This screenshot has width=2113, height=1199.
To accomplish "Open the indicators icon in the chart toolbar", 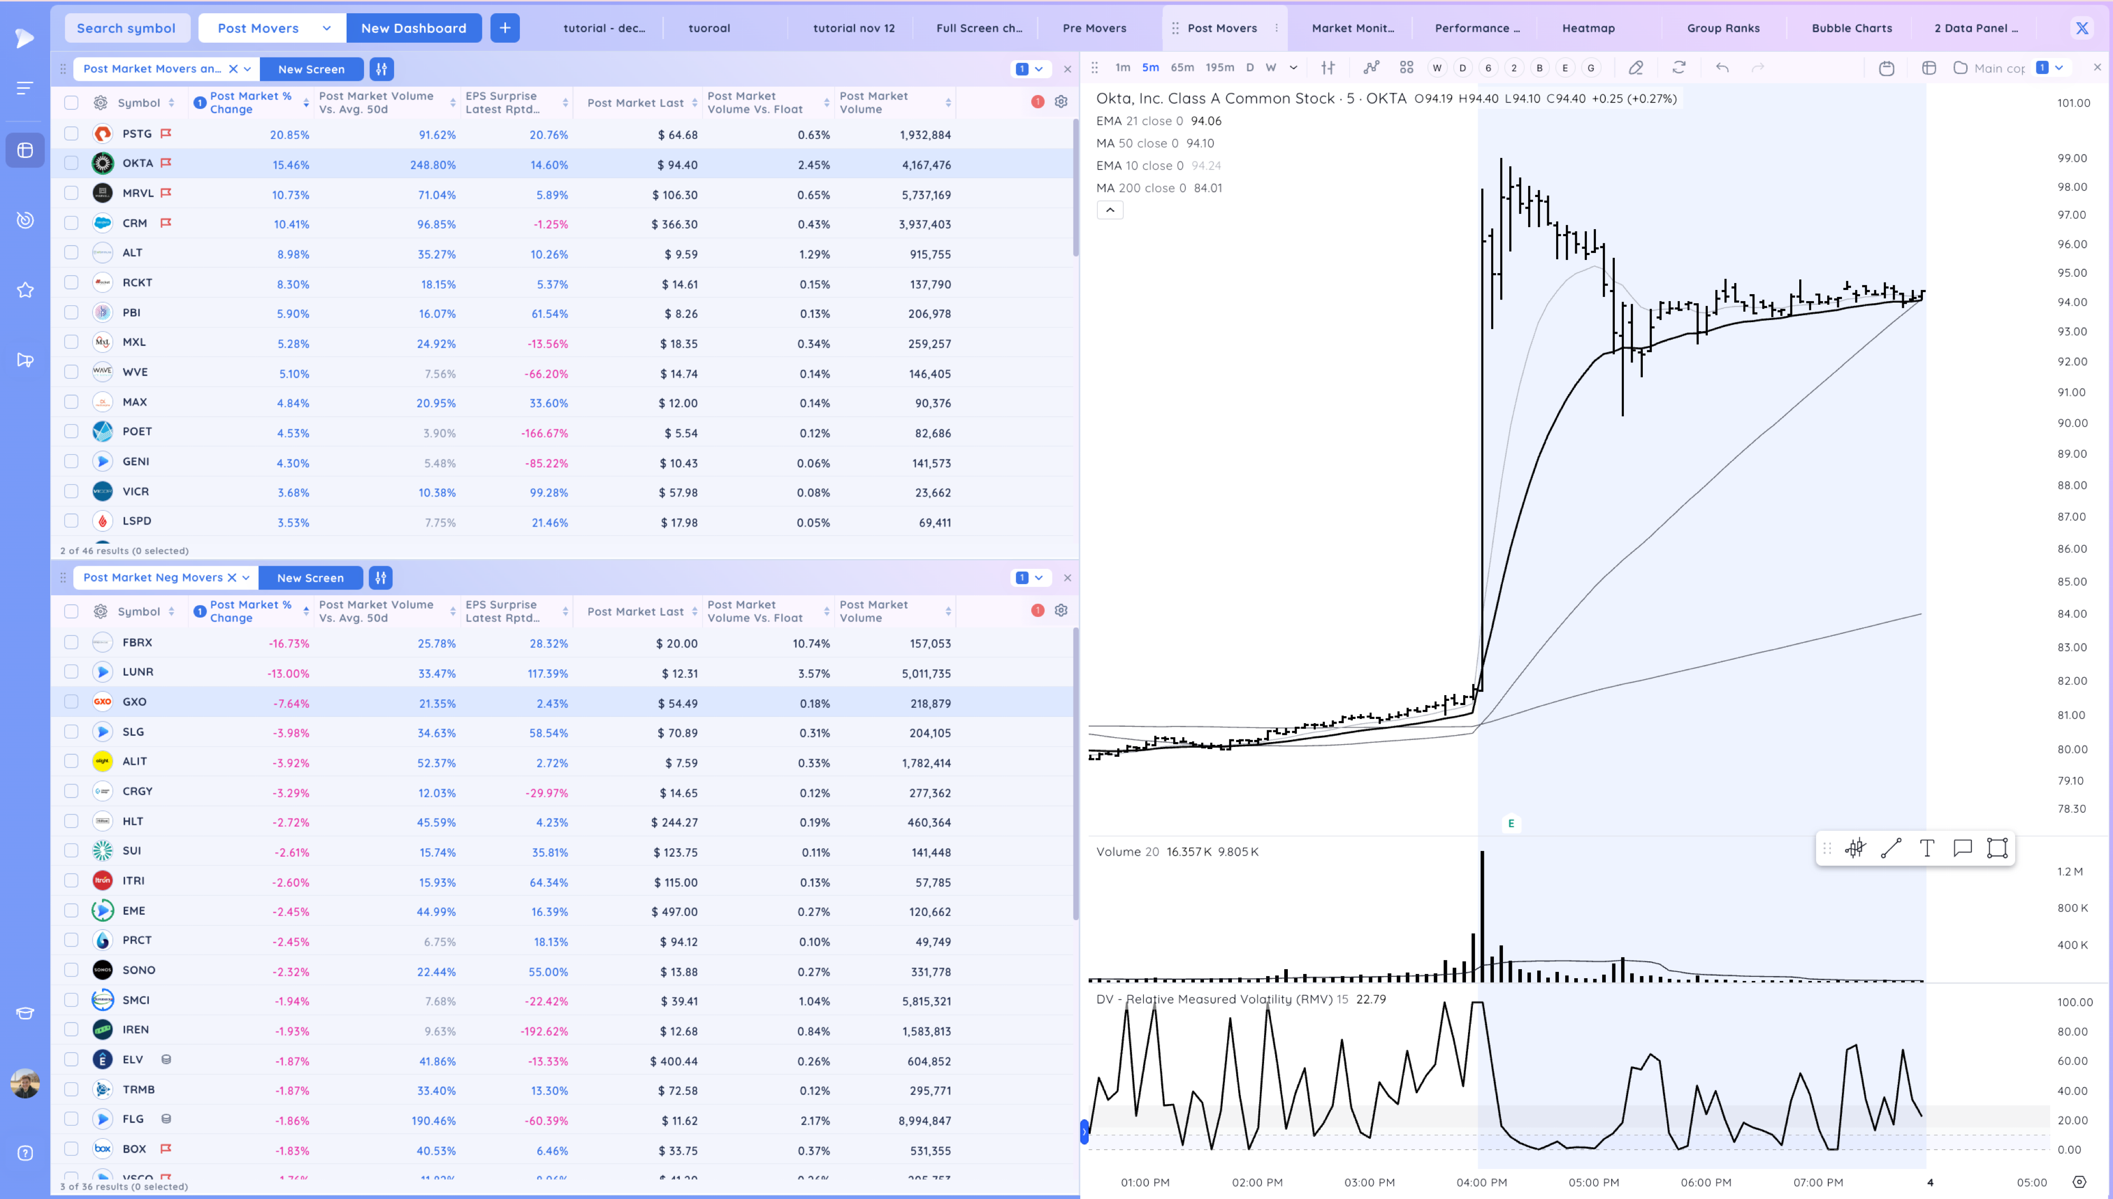I will pyautogui.click(x=1371, y=68).
